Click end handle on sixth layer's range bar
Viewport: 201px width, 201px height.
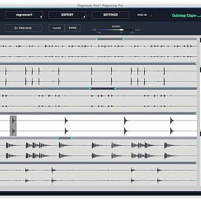tap(195, 163)
